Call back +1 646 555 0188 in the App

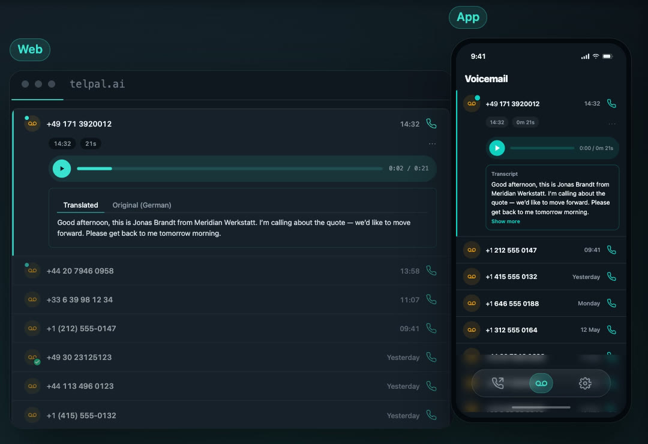[611, 303]
